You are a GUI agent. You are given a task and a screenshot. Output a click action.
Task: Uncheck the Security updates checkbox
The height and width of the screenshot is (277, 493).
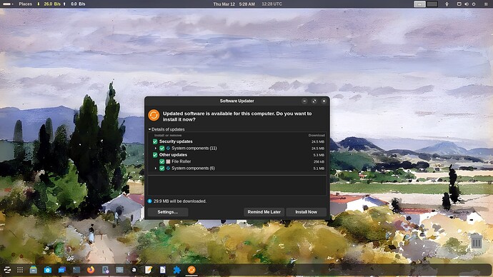click(155, 141)
